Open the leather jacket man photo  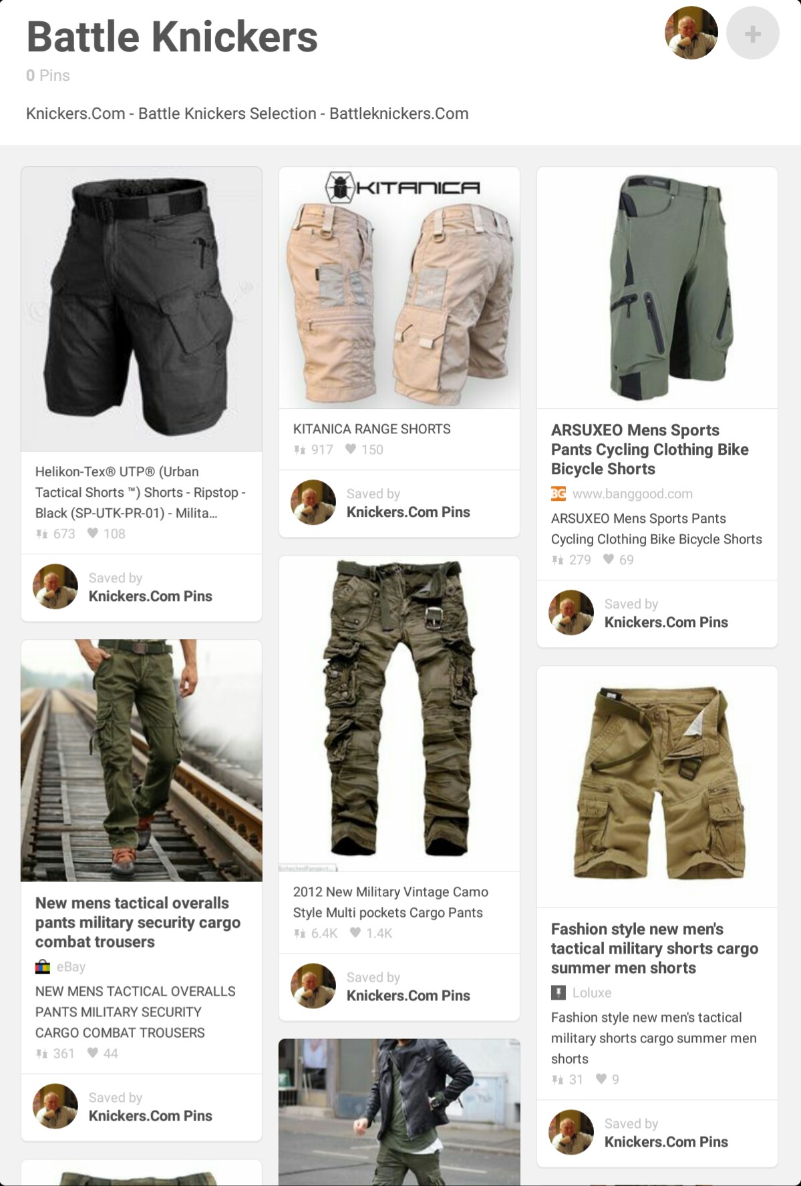click(399, 1112)
